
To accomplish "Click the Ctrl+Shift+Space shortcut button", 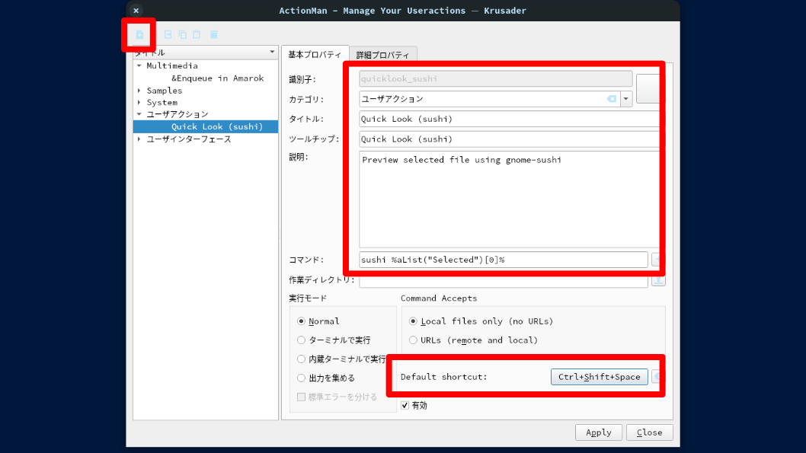I will click(x=599, y=377).
